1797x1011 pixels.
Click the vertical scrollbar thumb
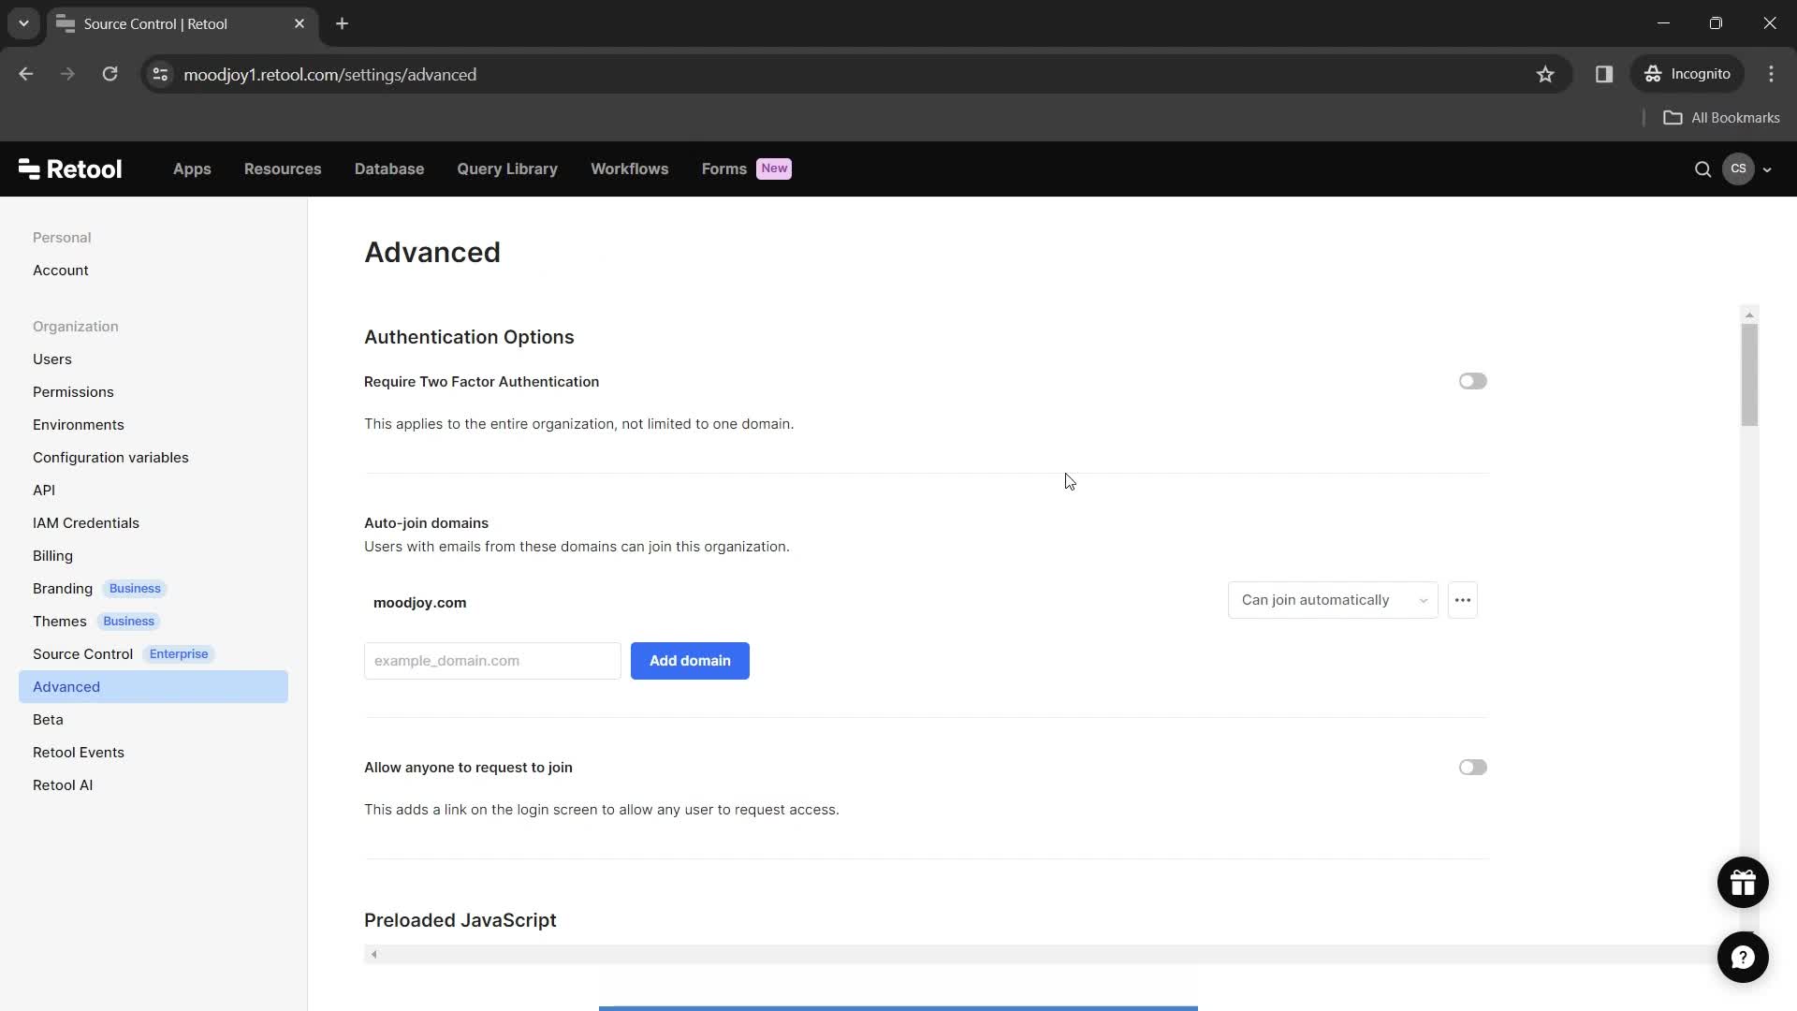[1748, 374]
